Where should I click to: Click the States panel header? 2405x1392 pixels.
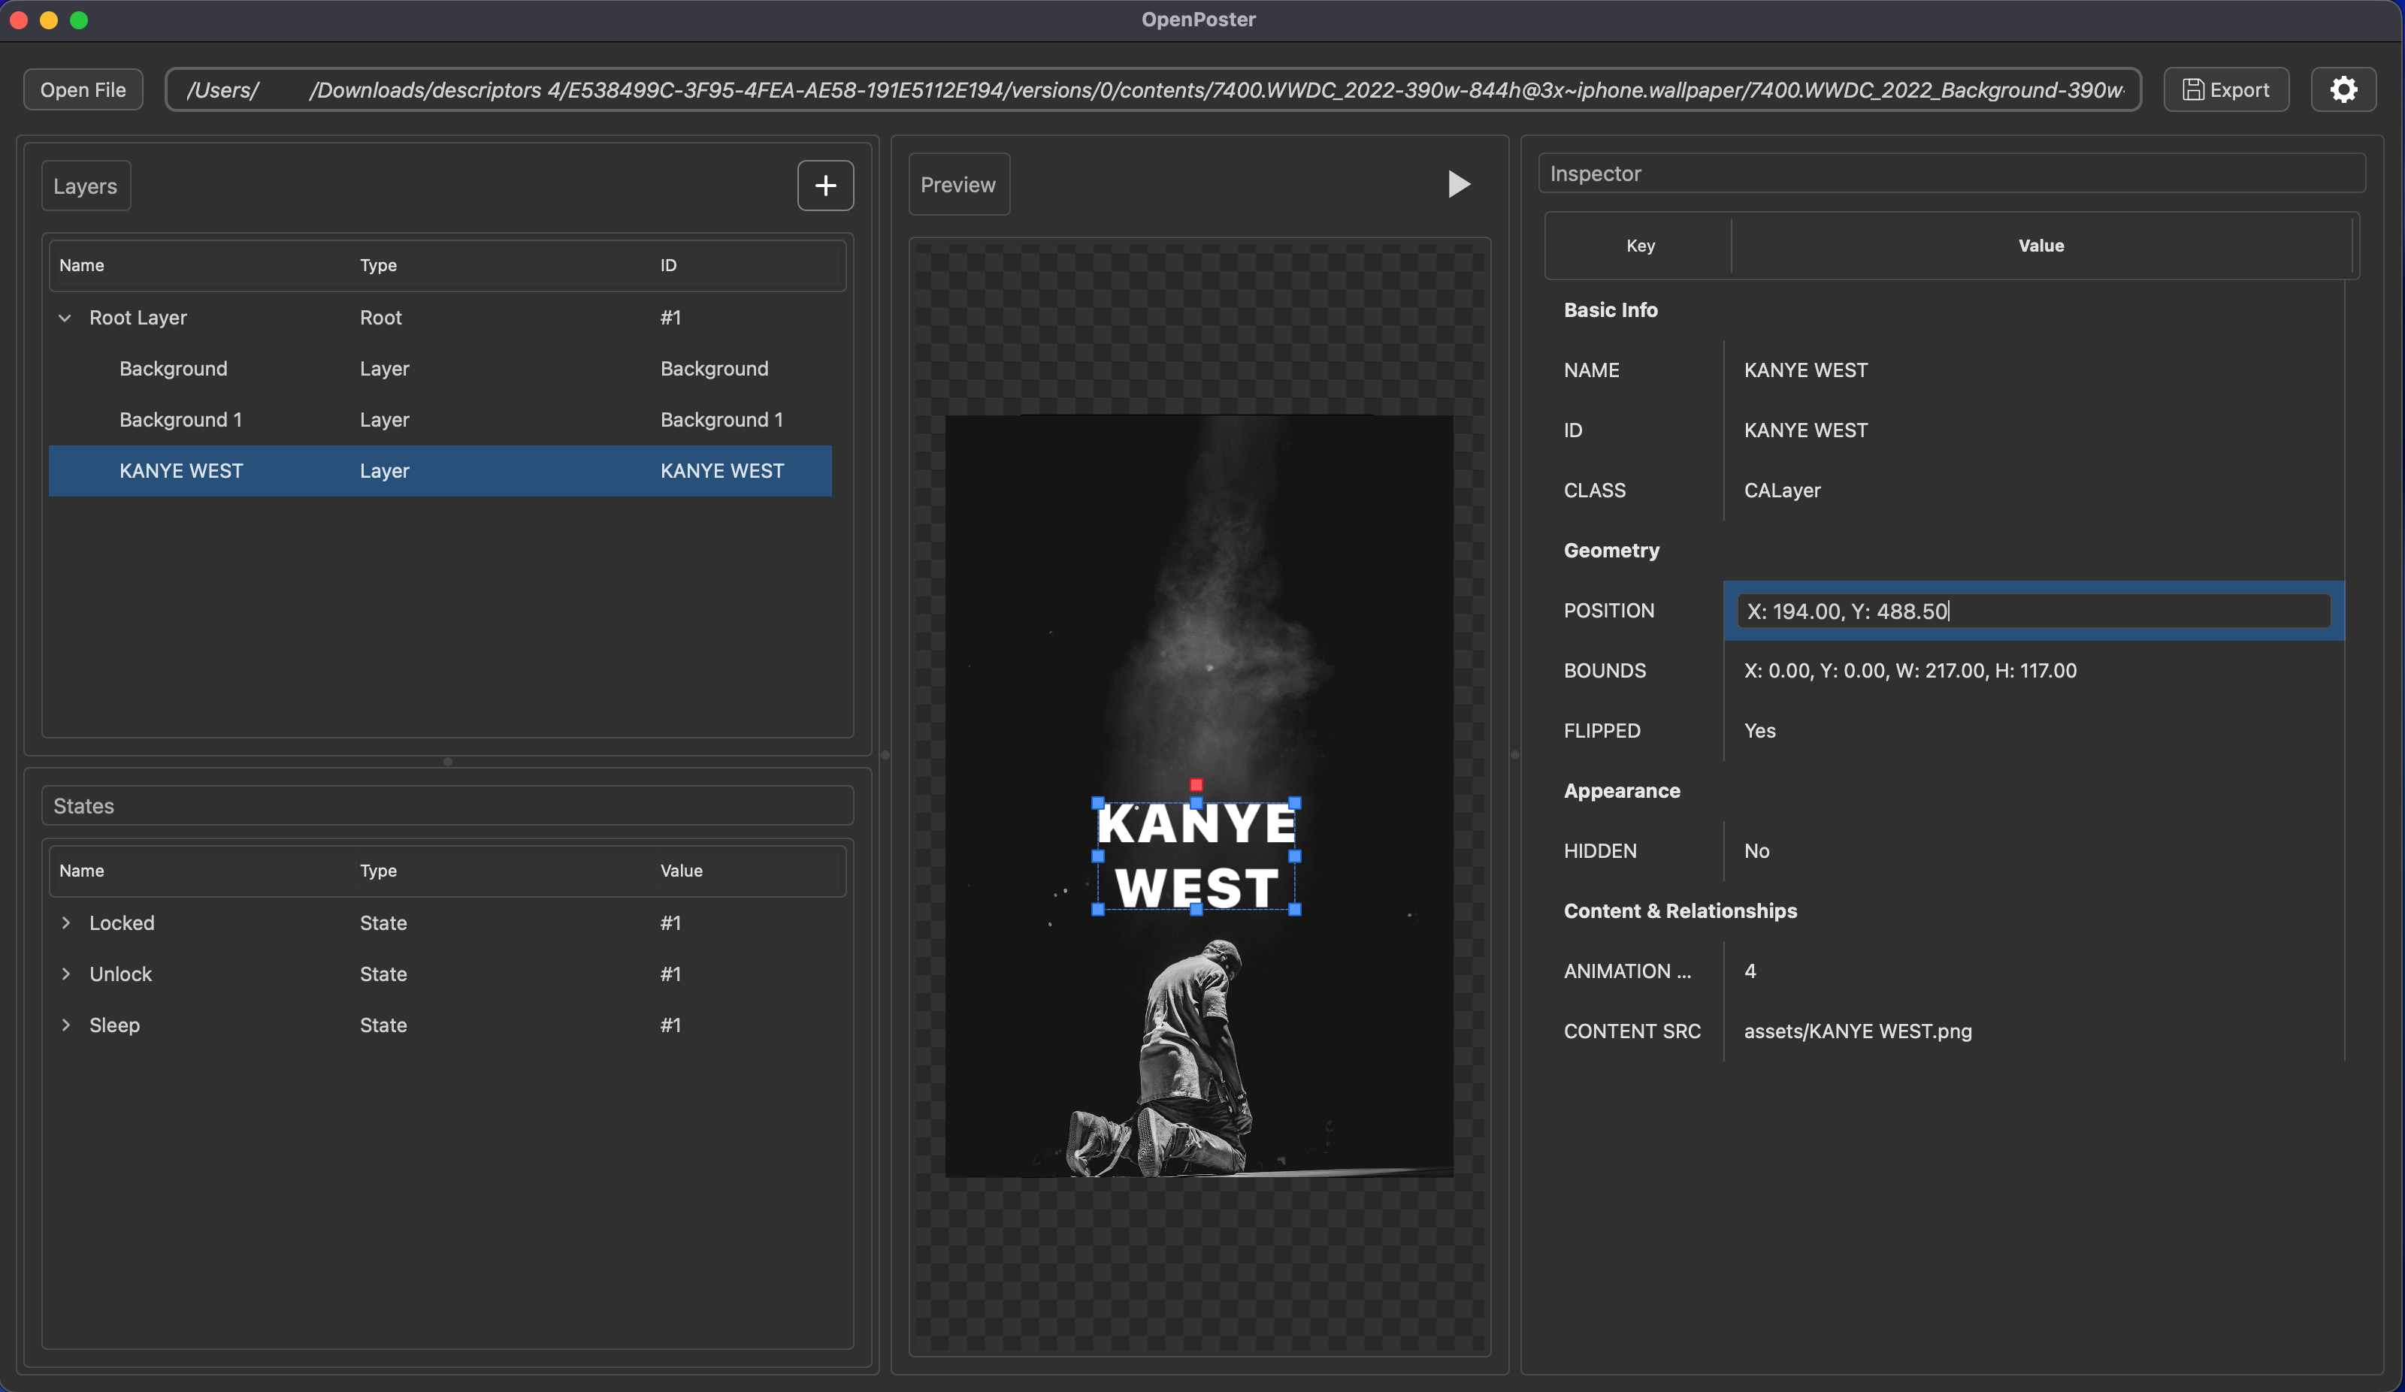click(448, 806)
